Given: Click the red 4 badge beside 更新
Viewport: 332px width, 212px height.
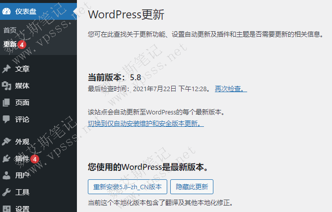Looking at the screenshot, I should (22, 45).
